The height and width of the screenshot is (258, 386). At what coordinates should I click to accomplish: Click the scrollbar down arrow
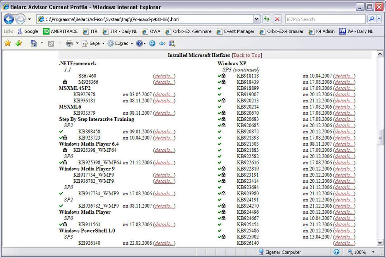click(x=380, y=243)
